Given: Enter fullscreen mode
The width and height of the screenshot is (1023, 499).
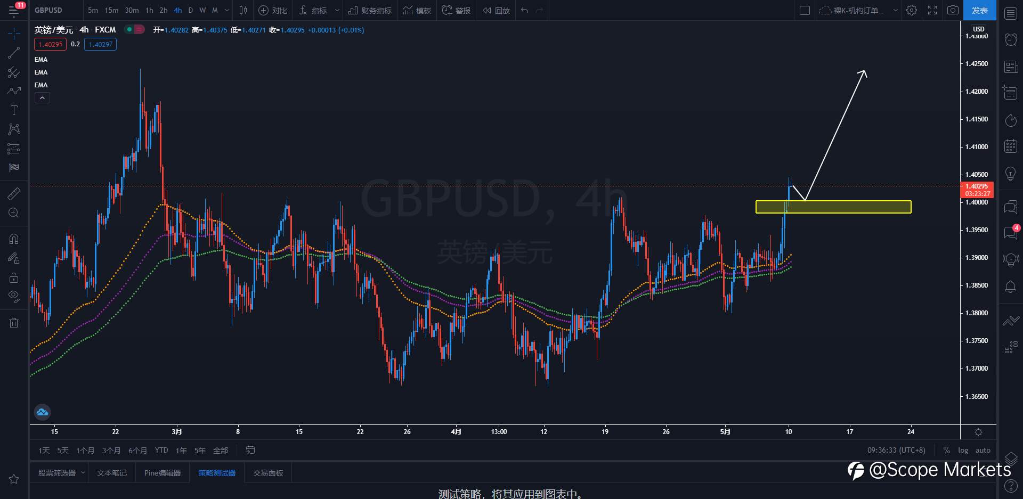Looking at the screenshot, I should pos(932,10).
